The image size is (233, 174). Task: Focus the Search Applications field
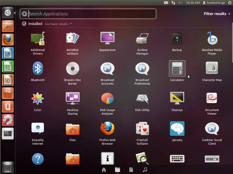tap(88, 14)
